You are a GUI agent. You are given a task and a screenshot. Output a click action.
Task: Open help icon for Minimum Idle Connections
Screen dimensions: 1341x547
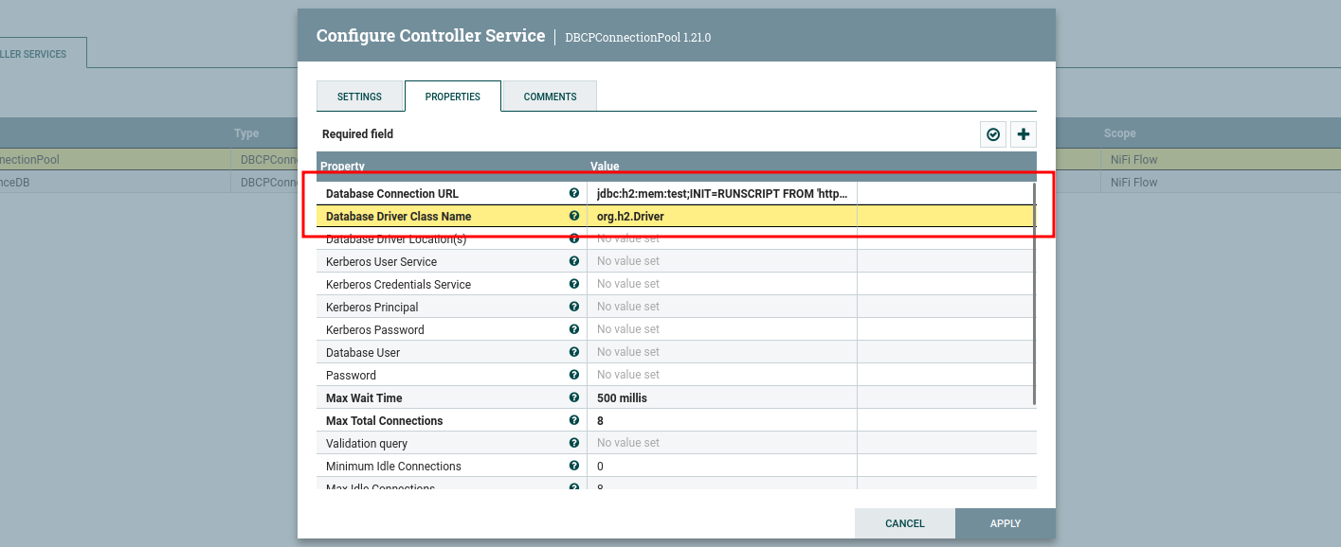pyautogui.click(x=574, y=466)
